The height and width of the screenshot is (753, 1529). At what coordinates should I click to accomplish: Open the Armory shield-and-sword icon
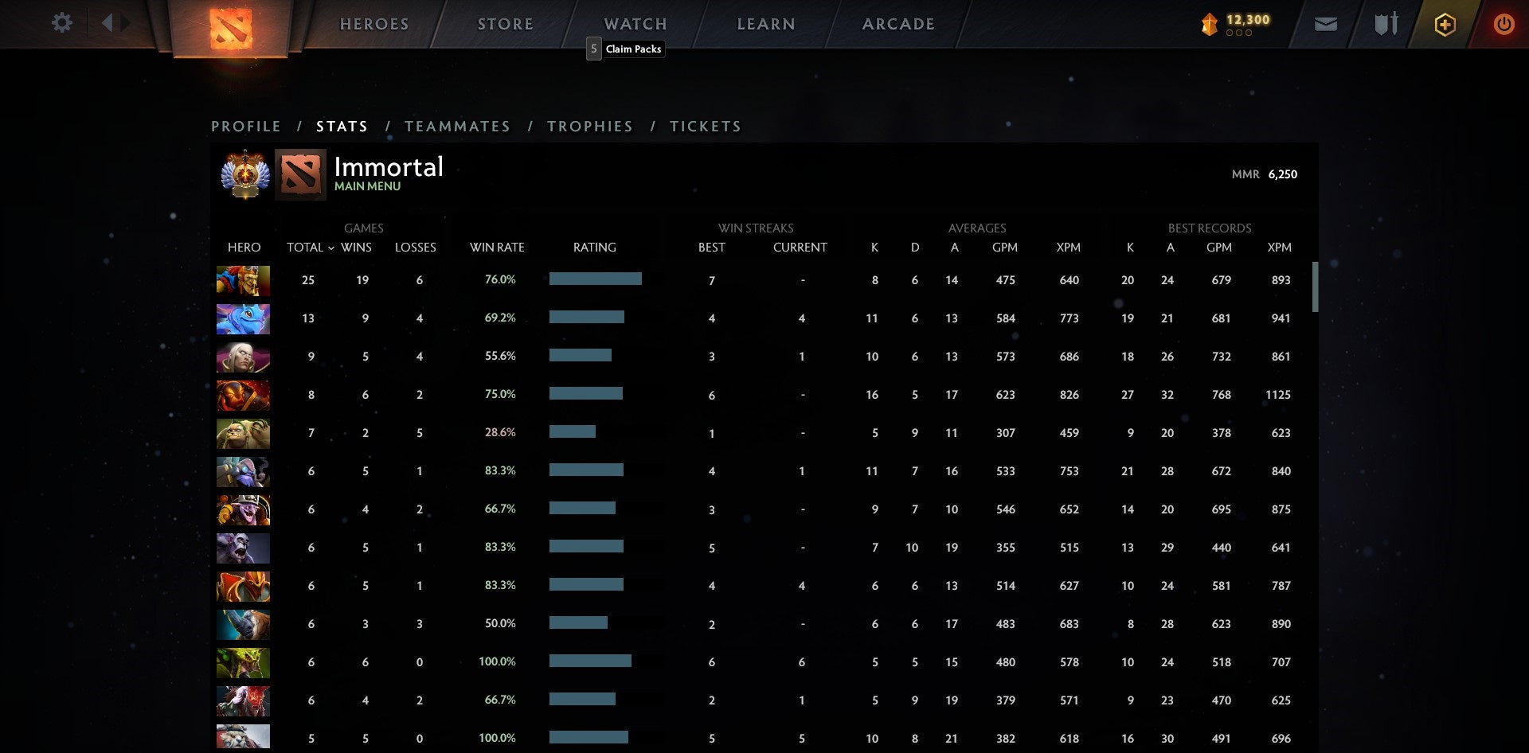1384,24
